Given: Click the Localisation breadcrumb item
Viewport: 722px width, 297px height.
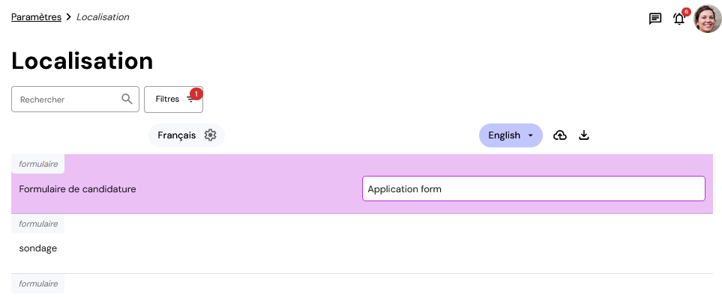Looking at the screenshot, I should pyautogui.click(x=103, y=17).
